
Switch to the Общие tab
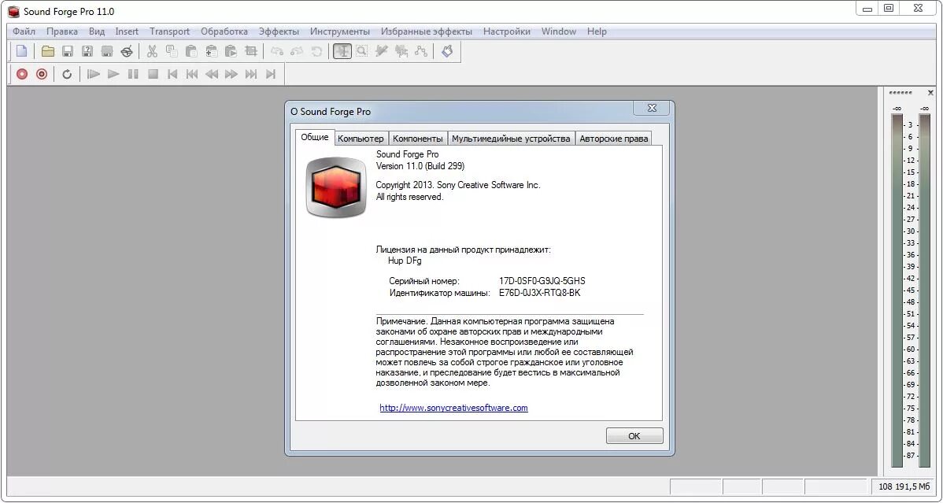(315, 137)
